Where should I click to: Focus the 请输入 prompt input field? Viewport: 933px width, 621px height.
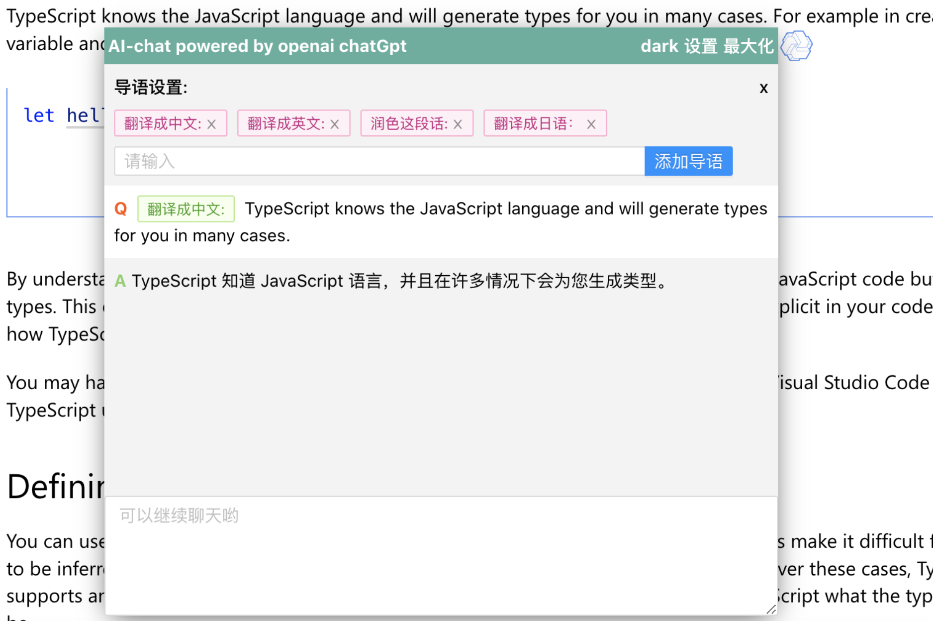coord(379,161)
